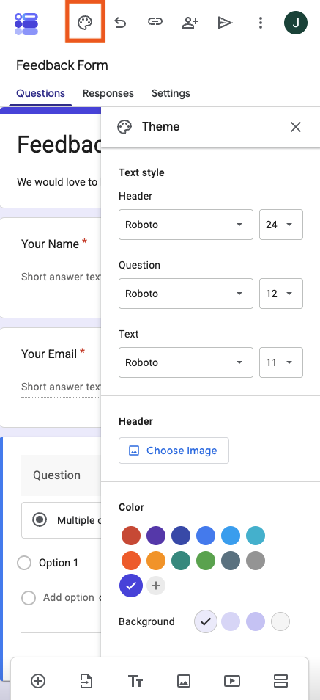
Task: Click the Add section icon
Action: pyautogui.click(x=280, y=681)
